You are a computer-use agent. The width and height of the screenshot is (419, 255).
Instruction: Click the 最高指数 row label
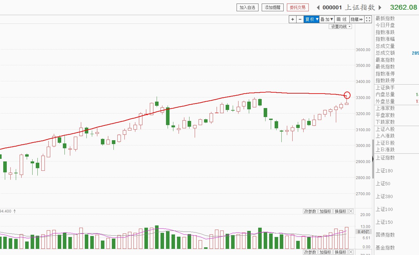(x=385, y=60)
